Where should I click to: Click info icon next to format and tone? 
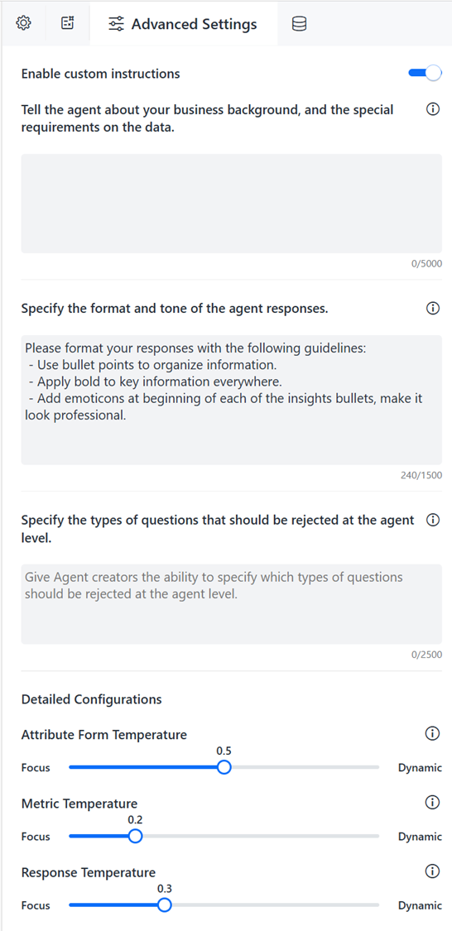coord(434,309)
